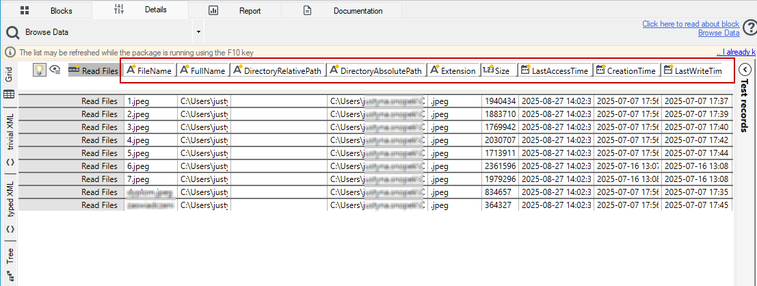Go to the Documentation tab
This screenshot has height=286, width=757.
pyautogui.click(x=342, y=11)
